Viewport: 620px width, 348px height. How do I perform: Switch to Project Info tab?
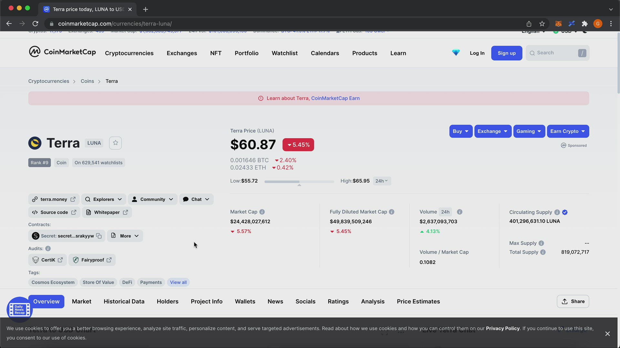pos(207,302)
